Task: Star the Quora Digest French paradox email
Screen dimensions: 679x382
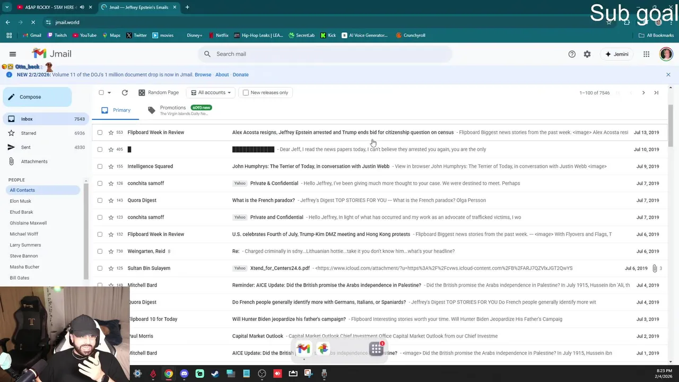Action: point(111,201)
